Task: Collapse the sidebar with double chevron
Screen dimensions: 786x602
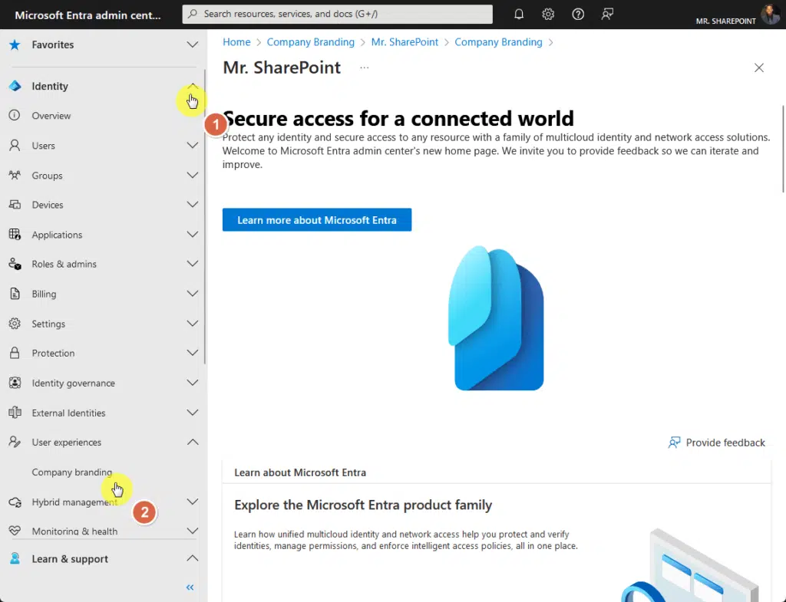Action: pos(190,587)
